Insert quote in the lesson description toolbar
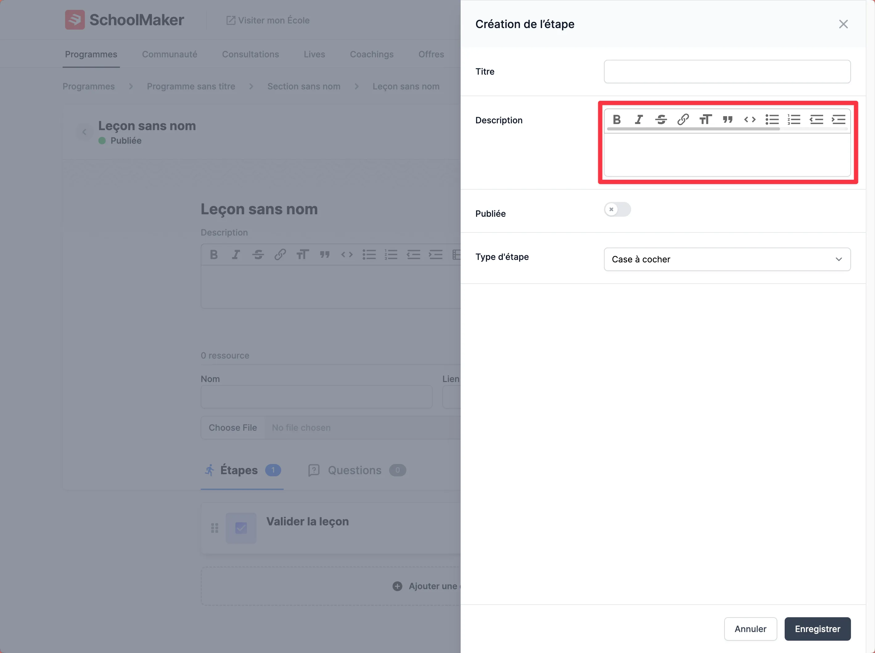Viewport: 875px width, 653px height. (325, 255)
